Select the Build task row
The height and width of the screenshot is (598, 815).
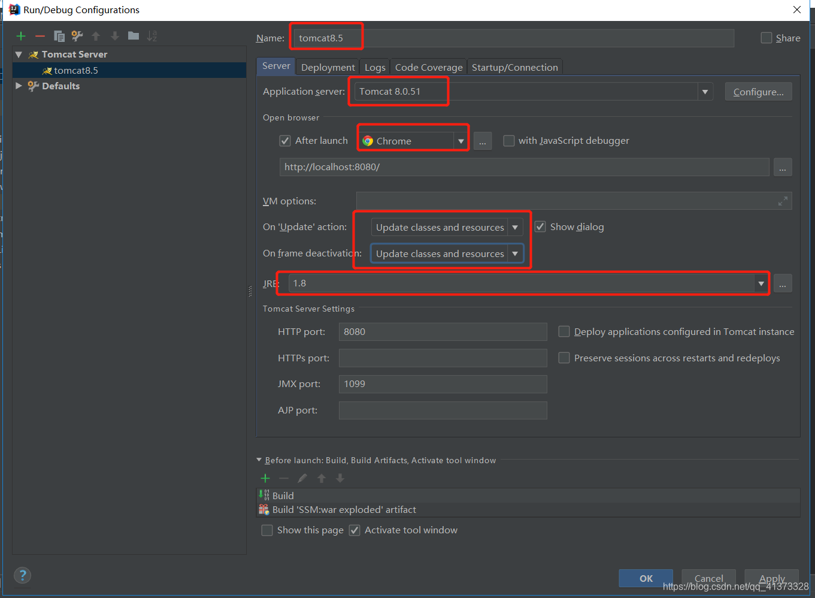(528, 496)
